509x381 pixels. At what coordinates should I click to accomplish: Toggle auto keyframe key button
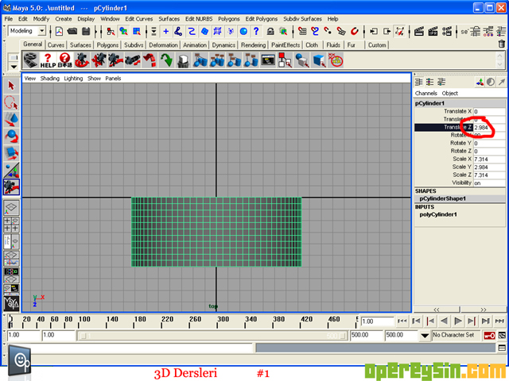click(489, 336)
